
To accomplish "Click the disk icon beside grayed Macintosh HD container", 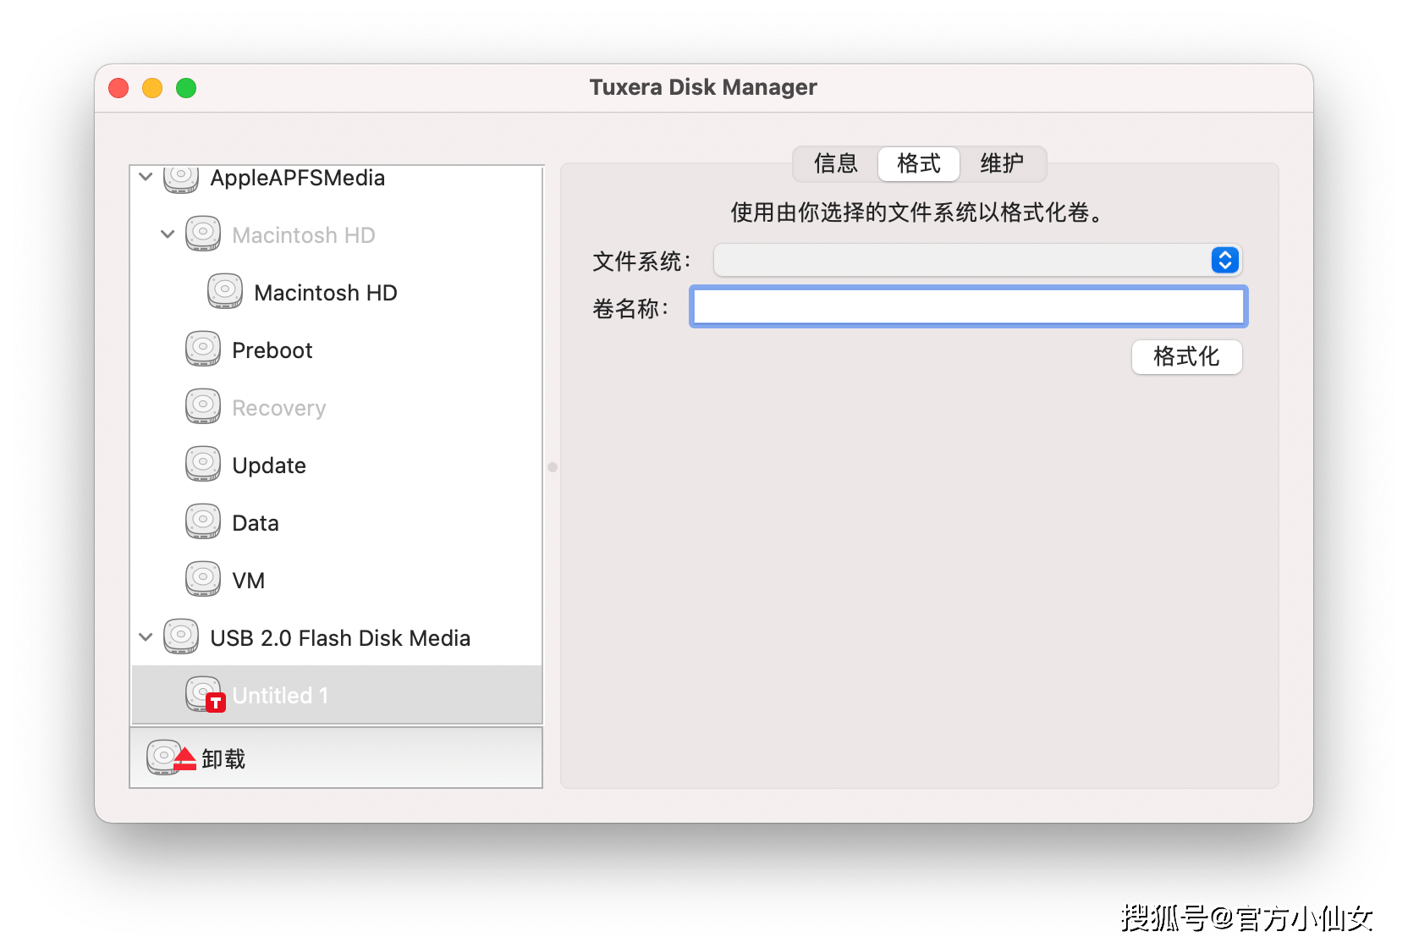I will click(x=203, y=234).
